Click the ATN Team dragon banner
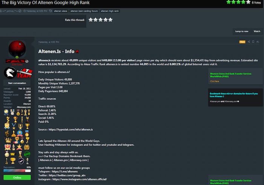Image resolution: width=264 pixels, height=185 pixels. tap(18, 73)
